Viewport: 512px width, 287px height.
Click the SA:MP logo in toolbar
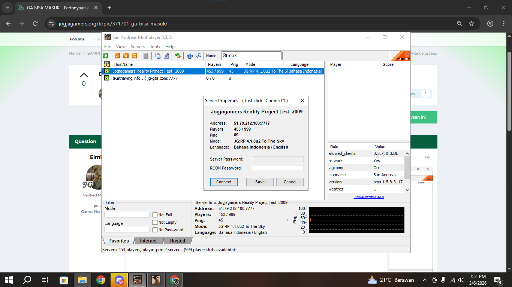pyautogui.click(x=400, y=56)
